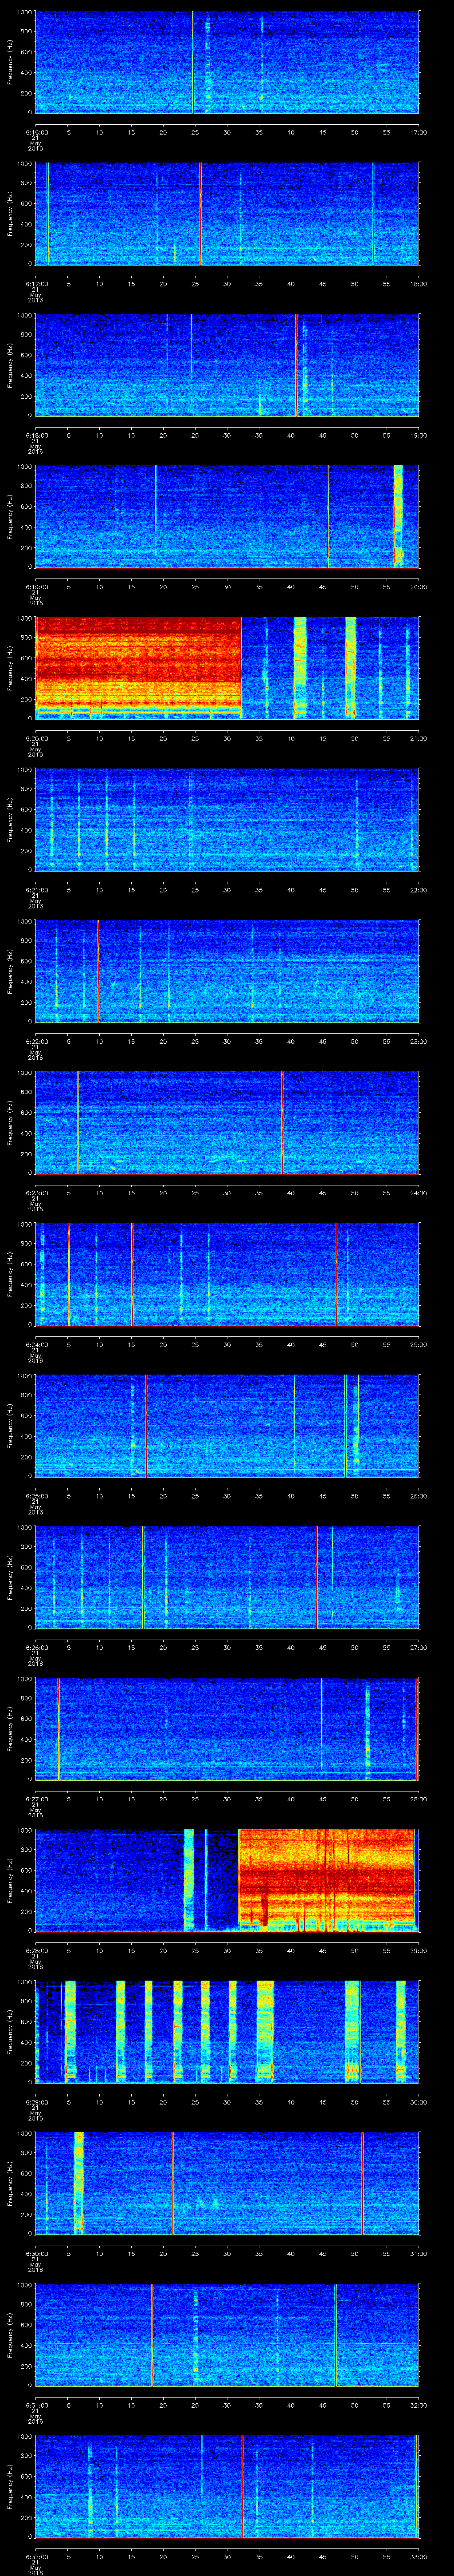The image size is (454, 2576).
Task: Click the 6:25:00 start time label
Action: [36, 1496]
